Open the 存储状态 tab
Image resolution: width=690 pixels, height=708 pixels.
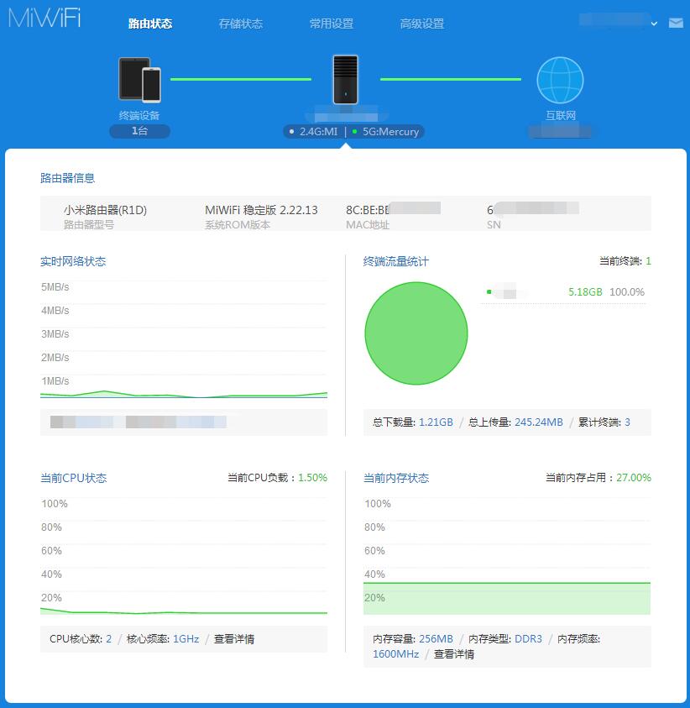tap(241, 24)
